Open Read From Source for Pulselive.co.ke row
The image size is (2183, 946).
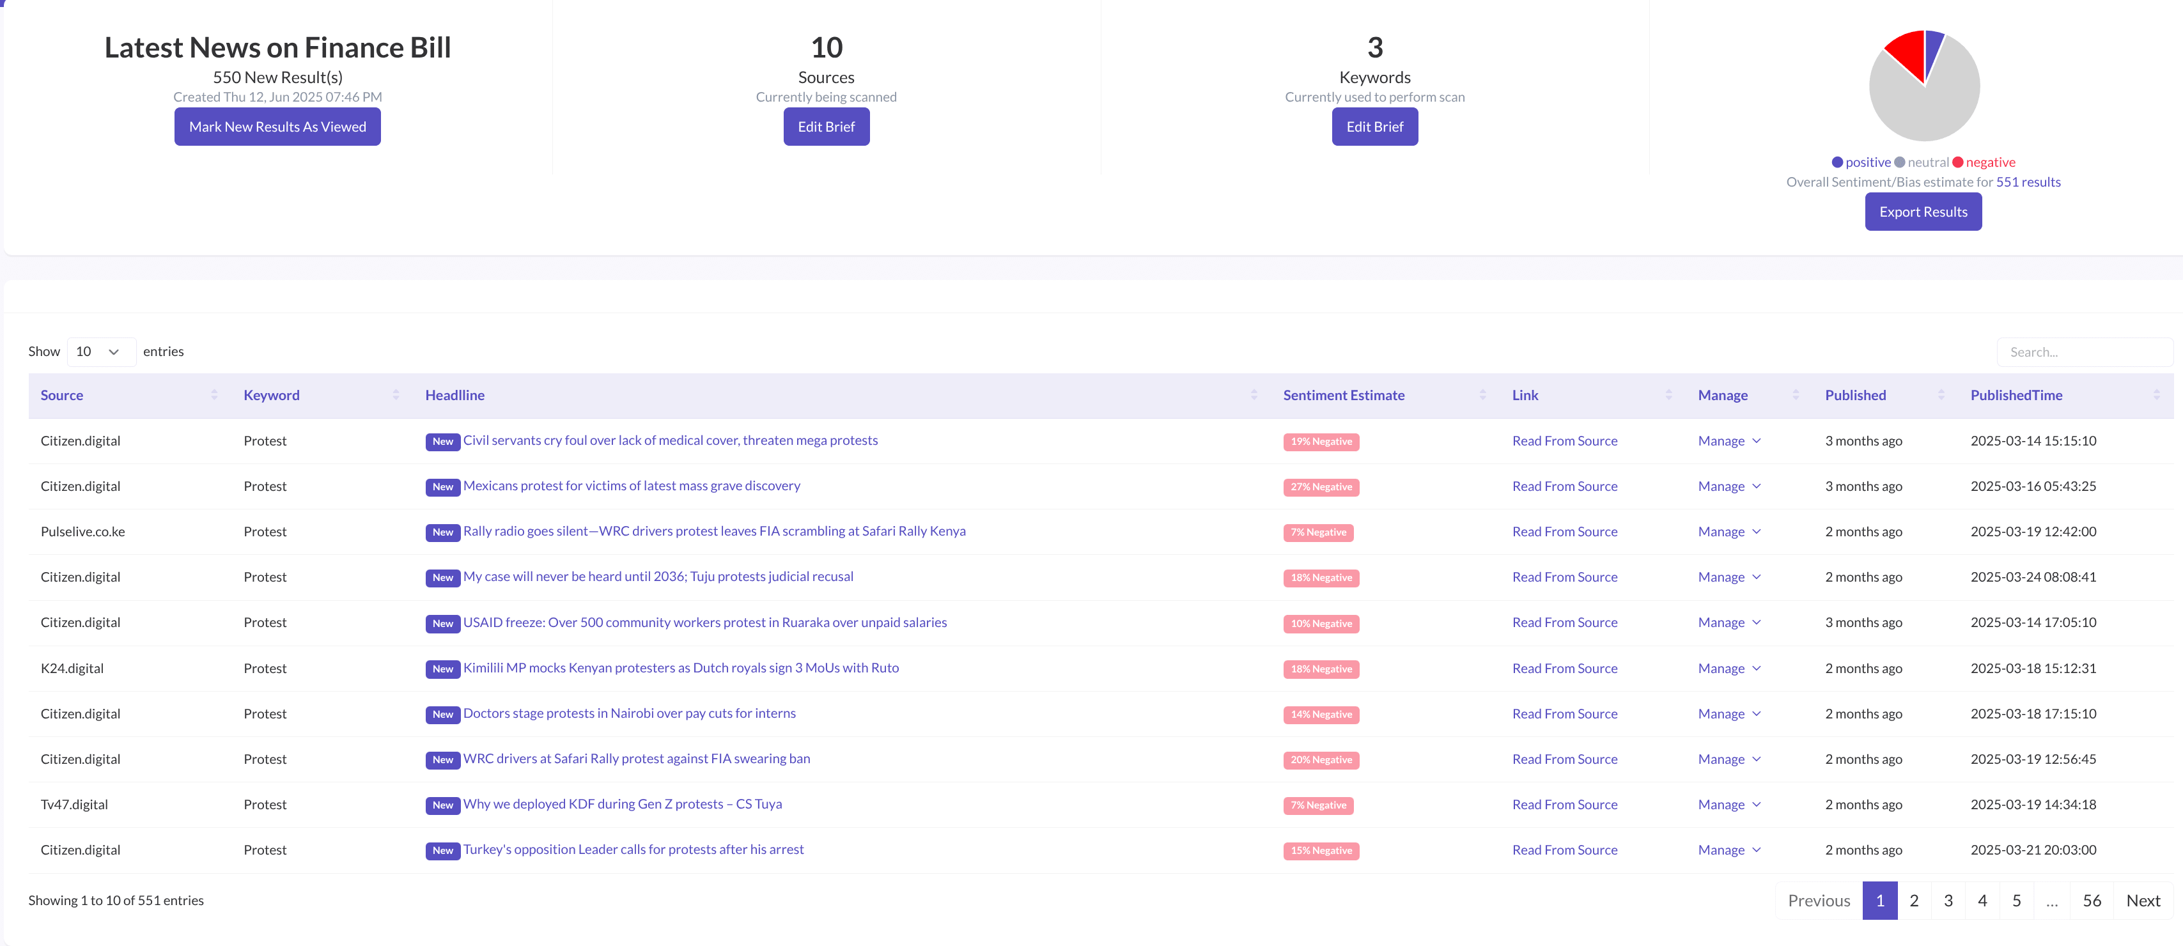(1564, 532)
